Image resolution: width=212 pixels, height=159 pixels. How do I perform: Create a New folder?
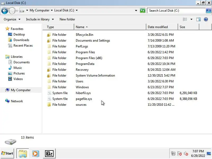[67, 19]
